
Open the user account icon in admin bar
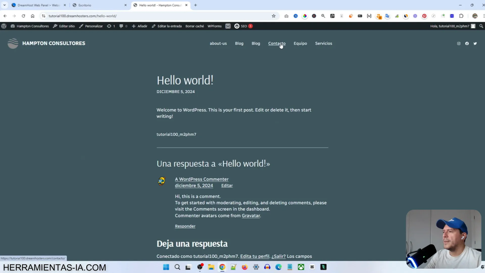pyautogui.click(x=473, y=26)
